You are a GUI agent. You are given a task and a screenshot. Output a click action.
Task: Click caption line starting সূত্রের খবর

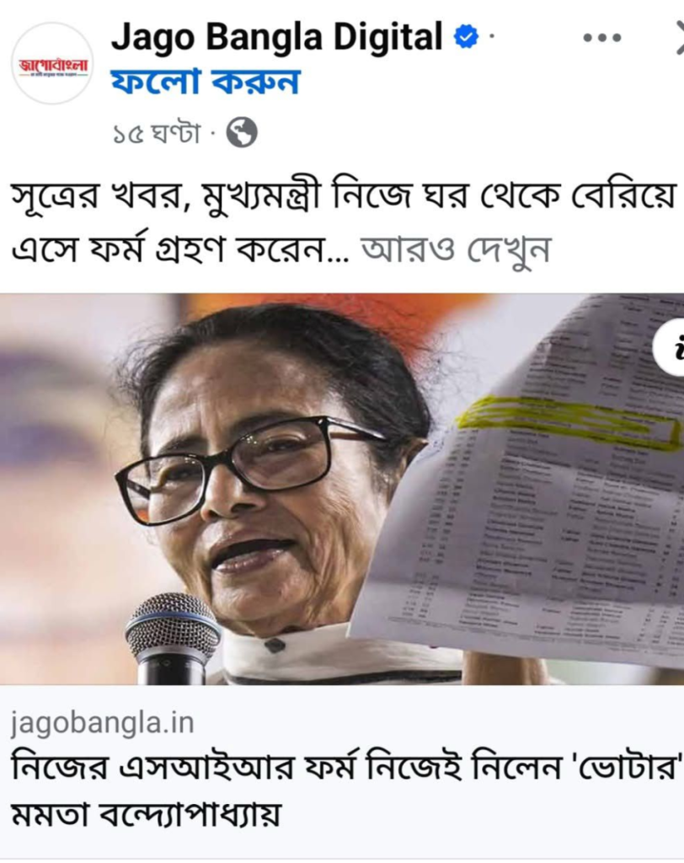(344, 197)
